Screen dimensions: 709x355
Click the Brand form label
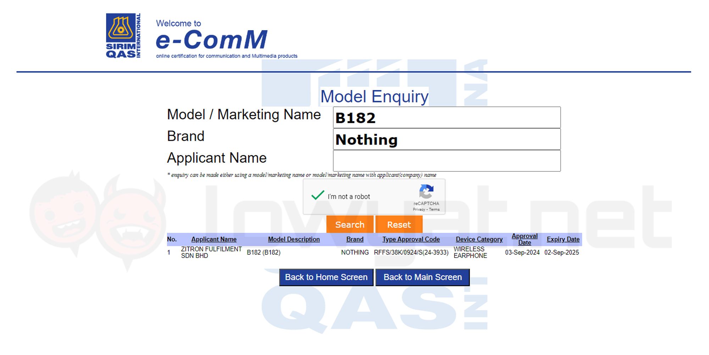coord(185,136)
